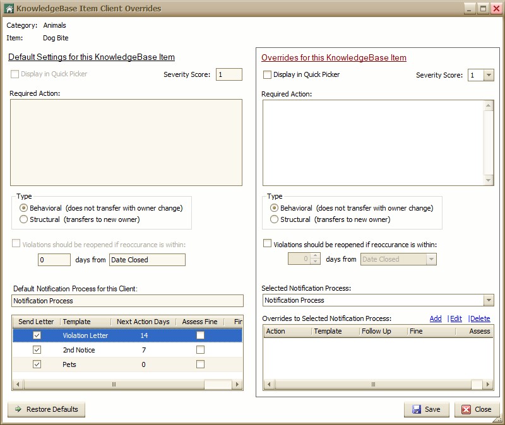Screen dimensions: 505x425
Task: Select the Violation Letter row
Action: 128,335
